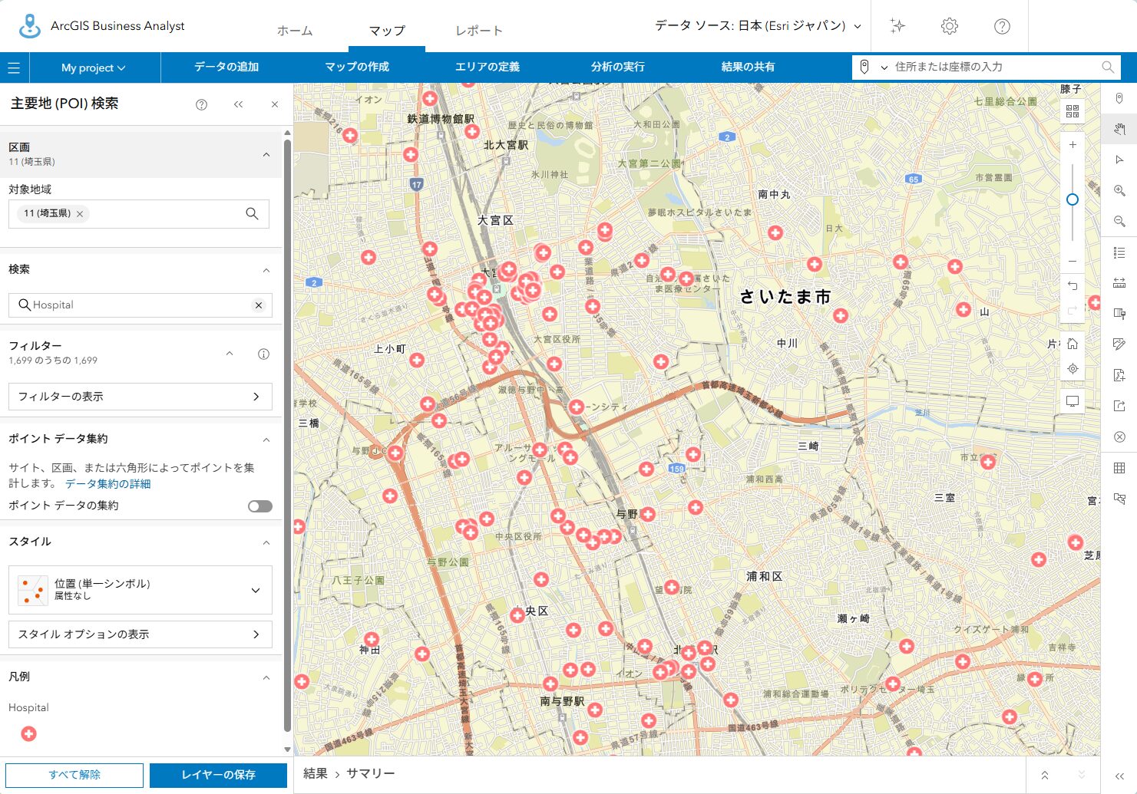Viewport: 1137px width, 794px height.
Task: Open the エリアの定義 menu
Action: 487,67
